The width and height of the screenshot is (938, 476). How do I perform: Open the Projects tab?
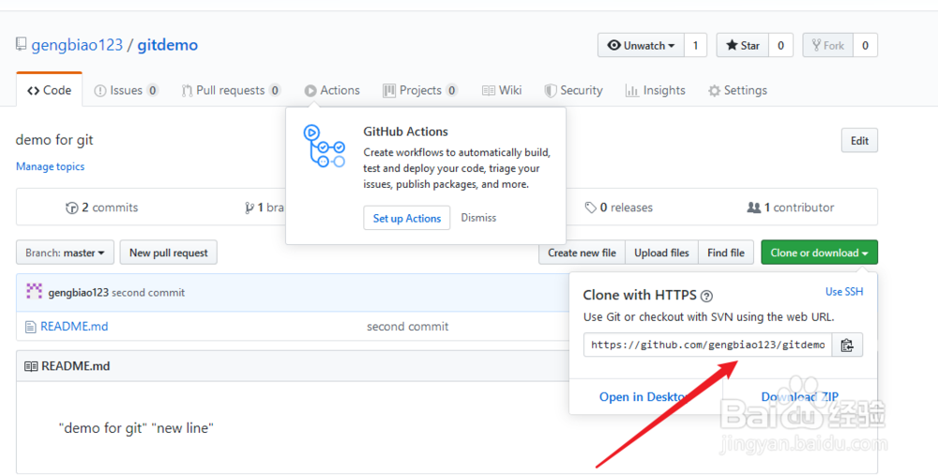coord(420,90)
